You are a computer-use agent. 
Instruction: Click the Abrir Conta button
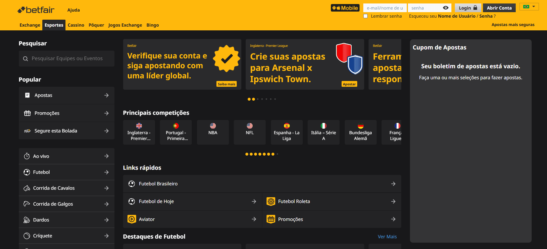[499, 8]
